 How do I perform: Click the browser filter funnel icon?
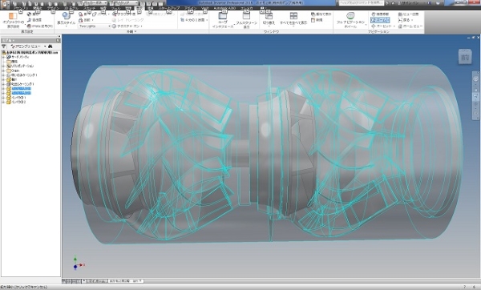[4, 46]
